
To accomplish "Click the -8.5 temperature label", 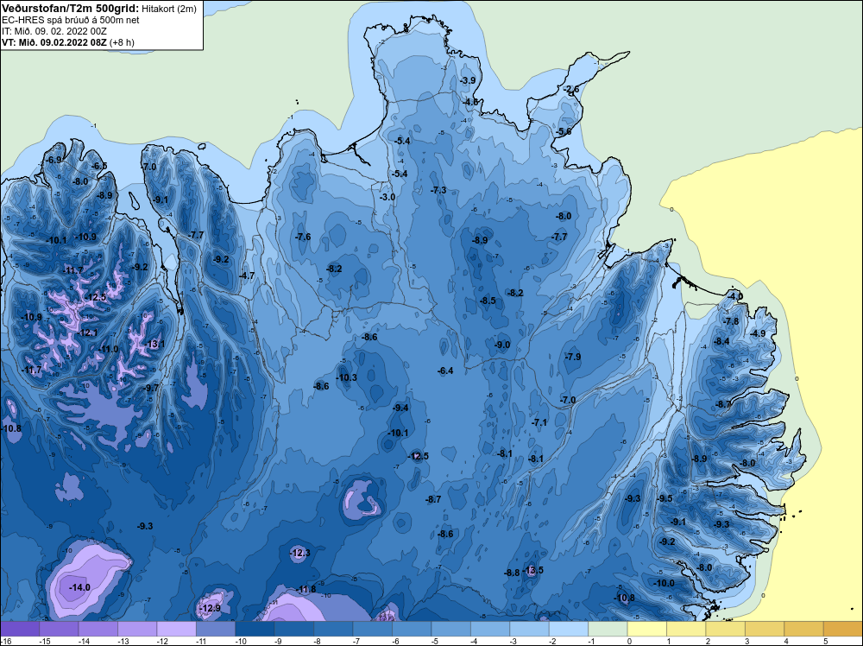I will 488,301.
